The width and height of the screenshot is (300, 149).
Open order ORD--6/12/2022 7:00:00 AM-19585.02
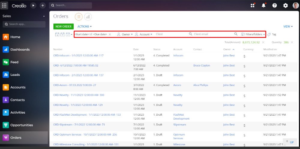(76, 65)
